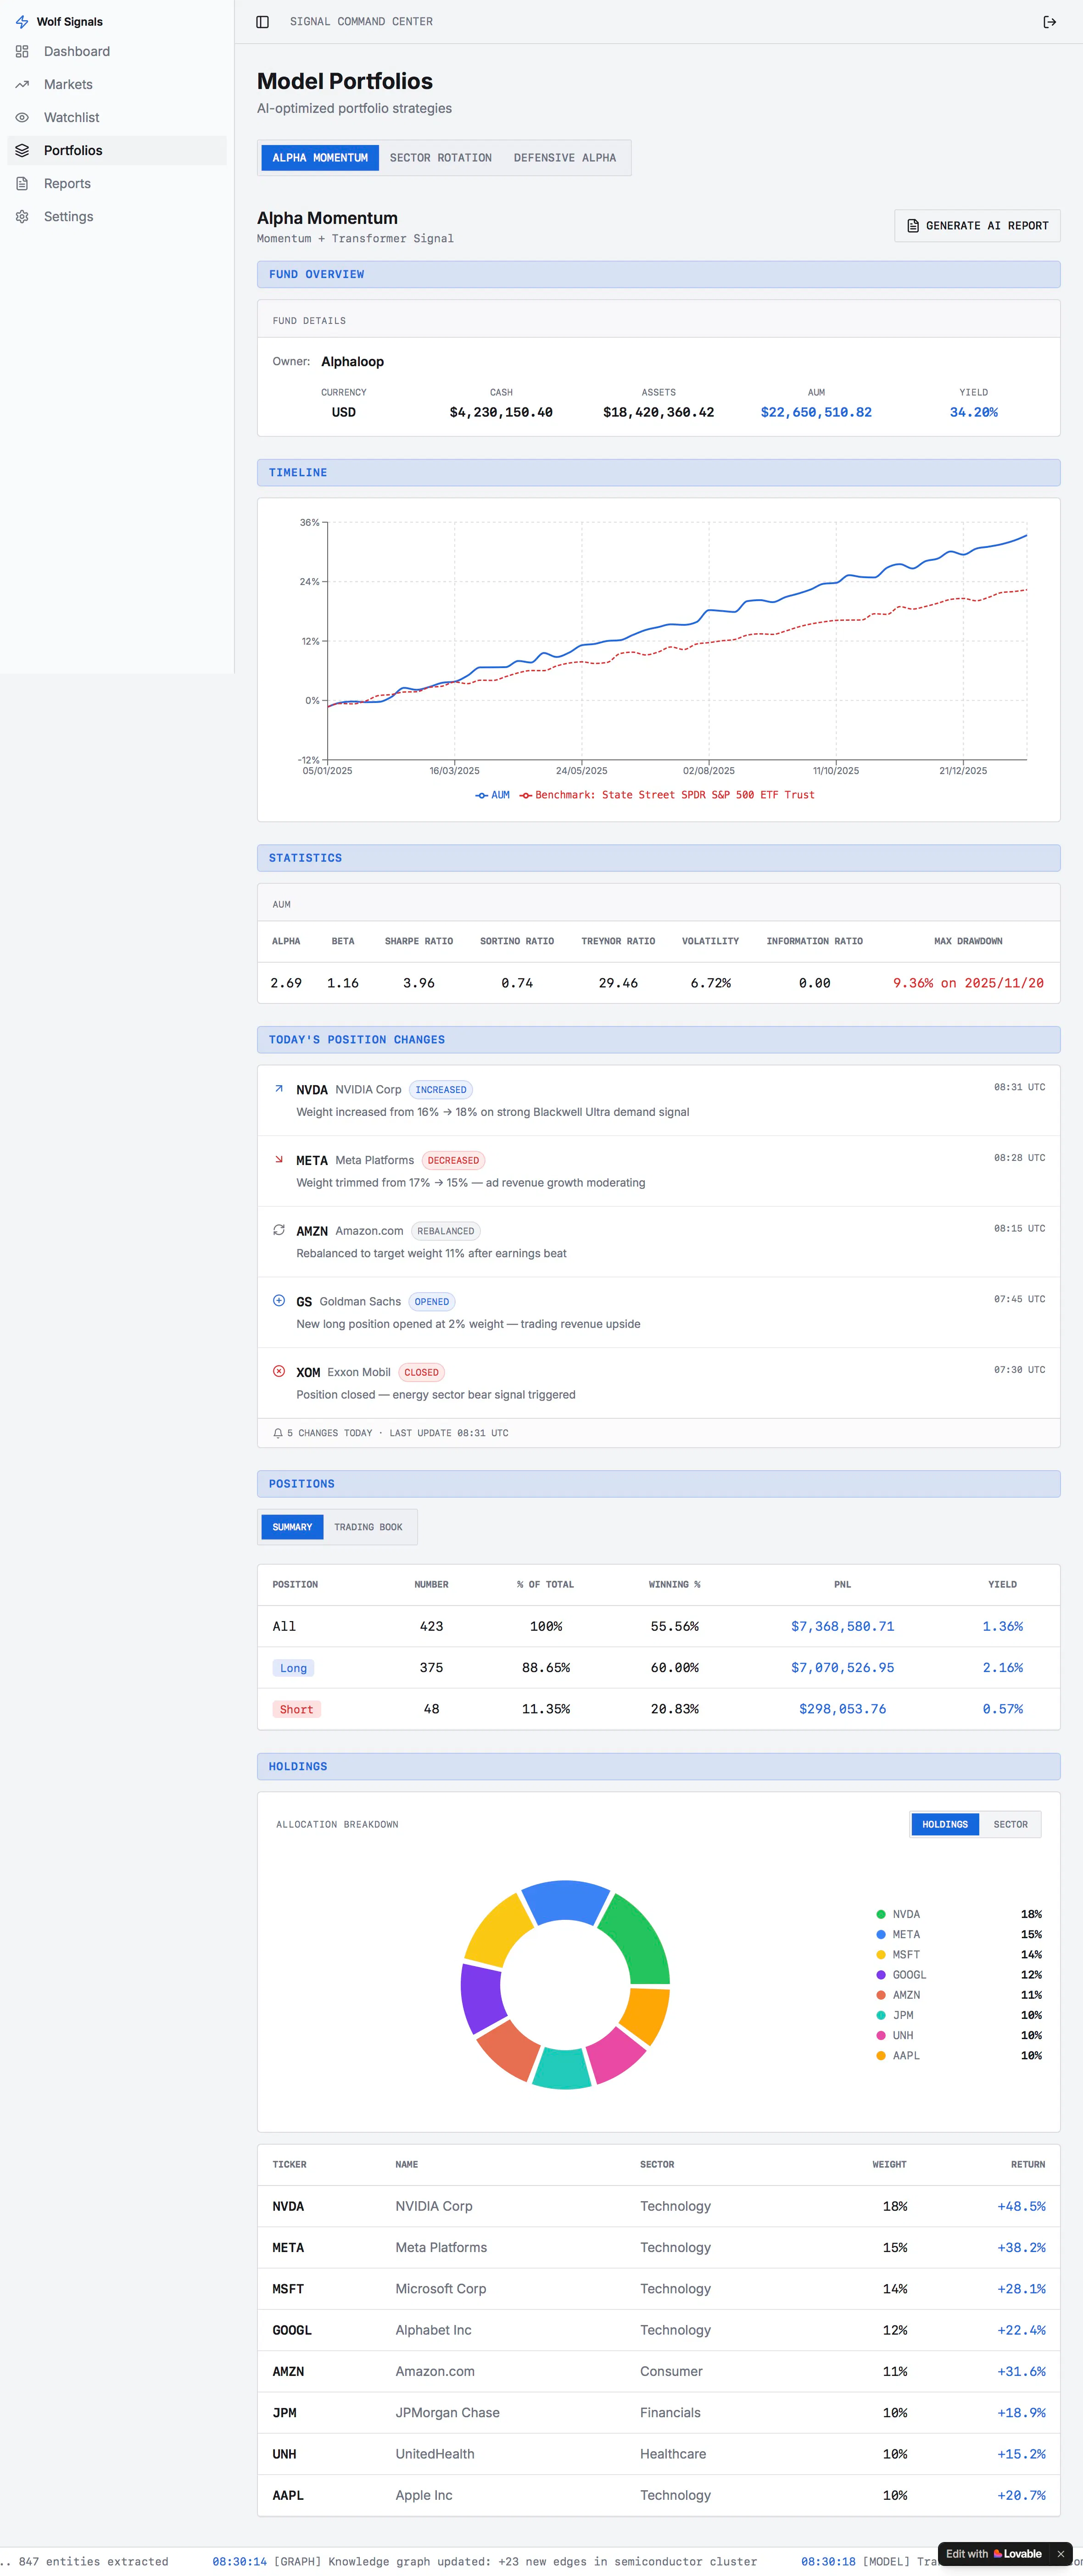
Task: Click the Dashboard grid icon in sidebar
Action: [22, 52]
